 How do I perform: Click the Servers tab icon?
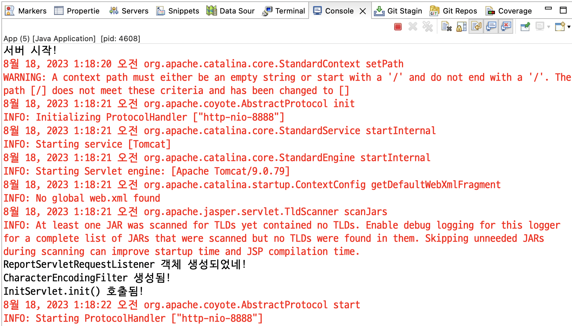[x=114, y=11]
